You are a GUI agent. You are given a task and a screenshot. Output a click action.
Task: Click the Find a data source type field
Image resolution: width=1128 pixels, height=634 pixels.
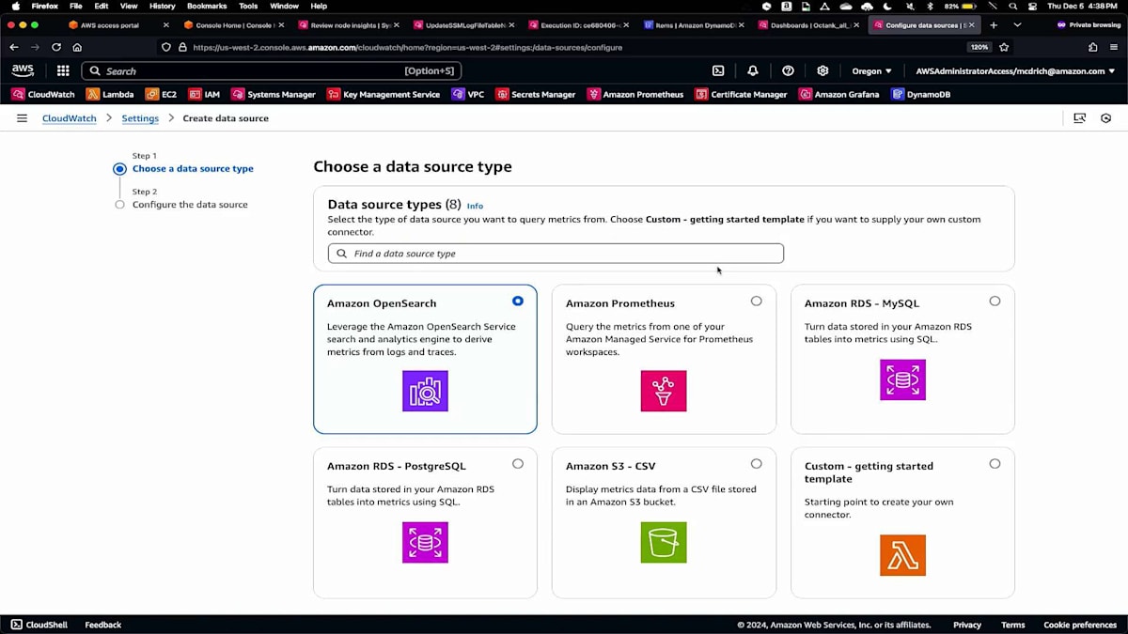click(556, 254)
